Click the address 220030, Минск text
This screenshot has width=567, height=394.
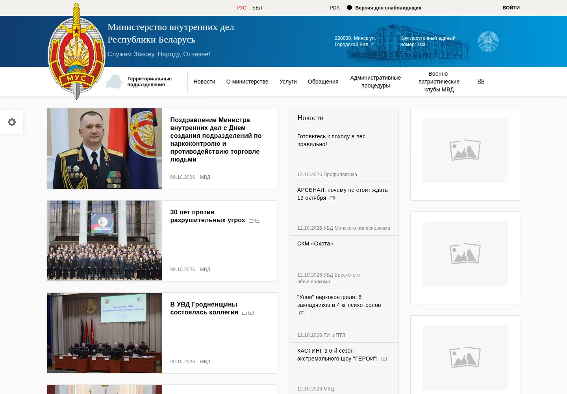(x=355, y=41)
